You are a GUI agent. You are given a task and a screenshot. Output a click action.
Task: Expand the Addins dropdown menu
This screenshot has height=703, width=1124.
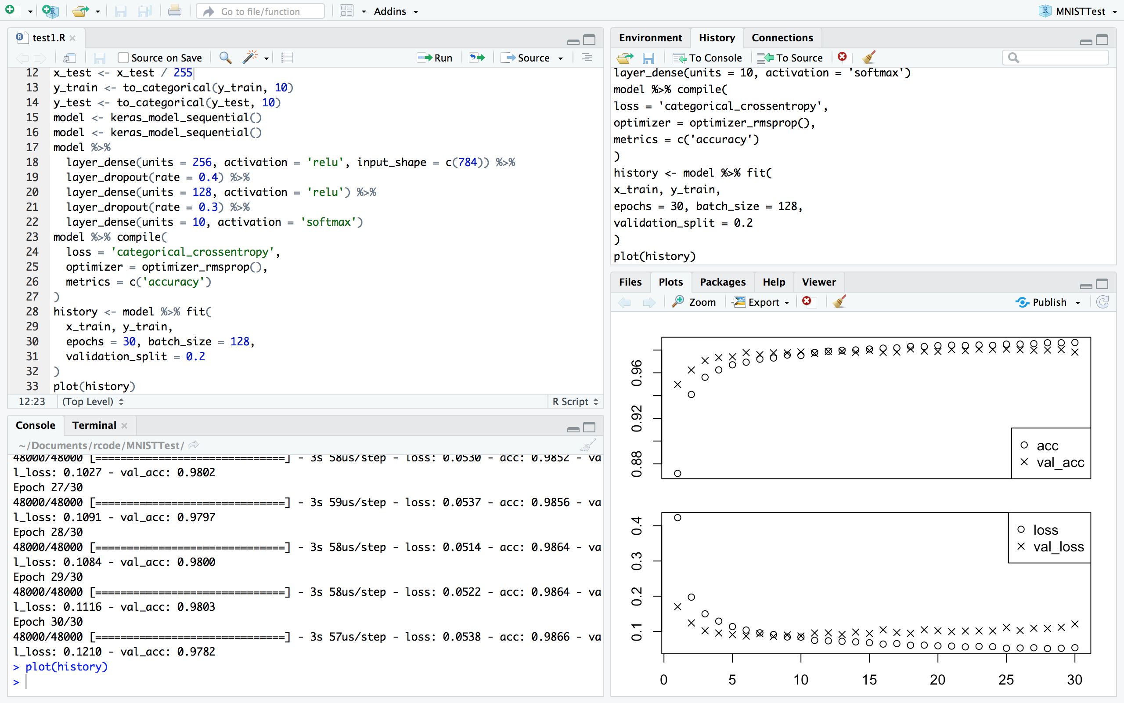[x=396, y=11]
